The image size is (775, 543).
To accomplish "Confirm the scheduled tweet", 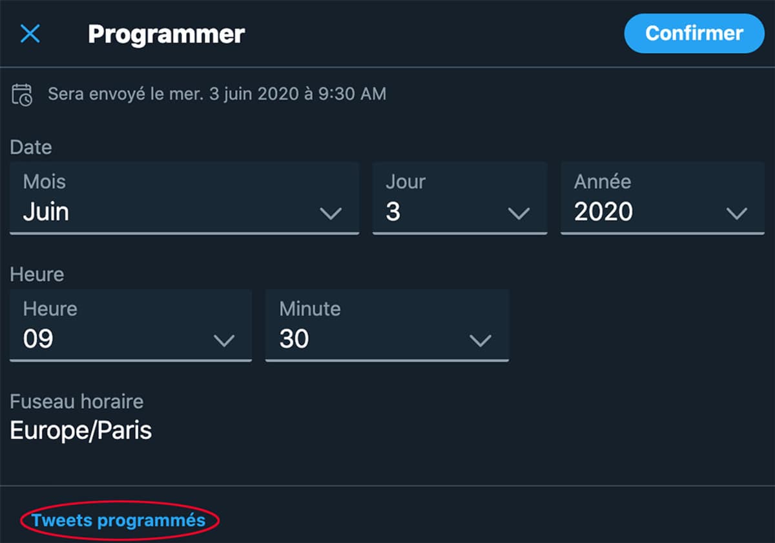I will click(x=694, y=34).
